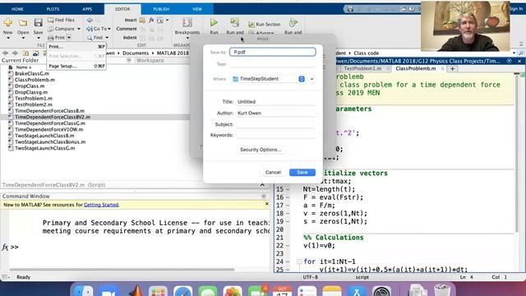Click the Indent label in Edit group
Image resolution: width=526 pixels, height=296 pixels.
(130, 38)
